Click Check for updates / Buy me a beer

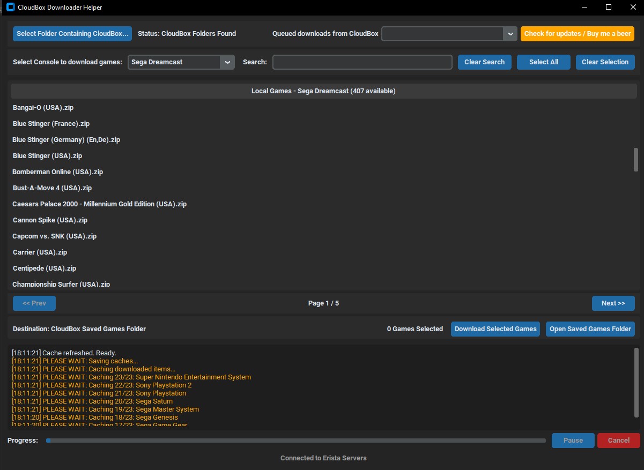click(578, 34)
